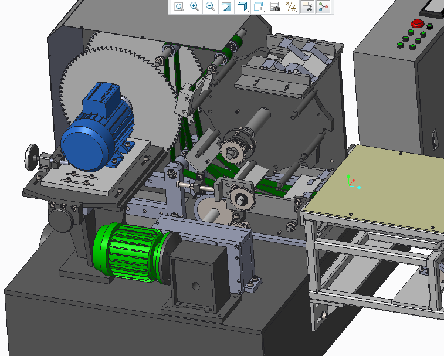Click the Refit view icon
The width and height of the screenshot is (444, 356).
point(179,6)
